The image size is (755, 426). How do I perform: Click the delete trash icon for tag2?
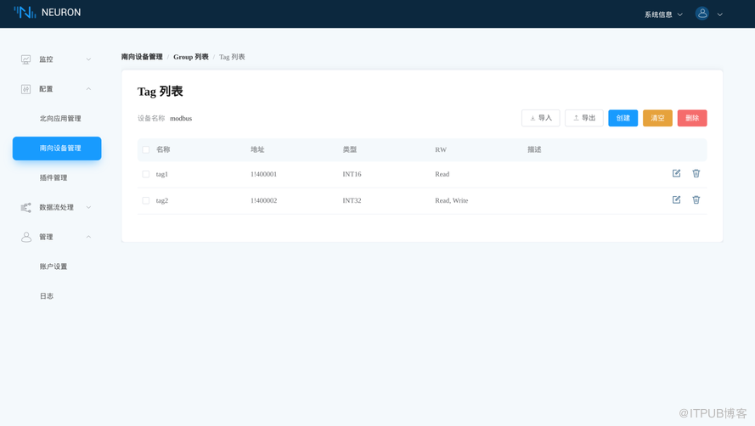point(696,200)
